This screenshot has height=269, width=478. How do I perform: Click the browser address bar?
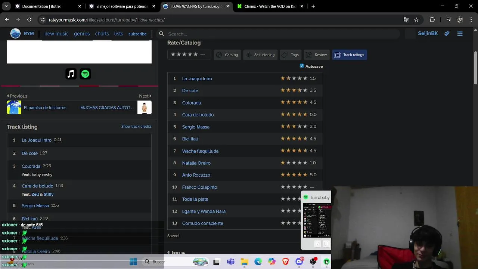click(x=224, y=20)
